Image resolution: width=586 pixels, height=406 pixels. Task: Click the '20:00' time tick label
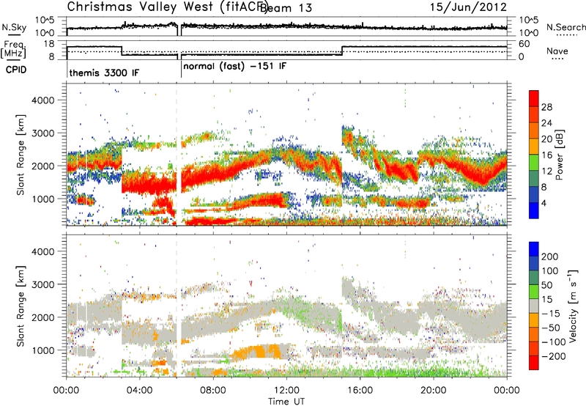434,391
